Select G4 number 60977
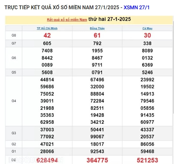 [147, 122]
